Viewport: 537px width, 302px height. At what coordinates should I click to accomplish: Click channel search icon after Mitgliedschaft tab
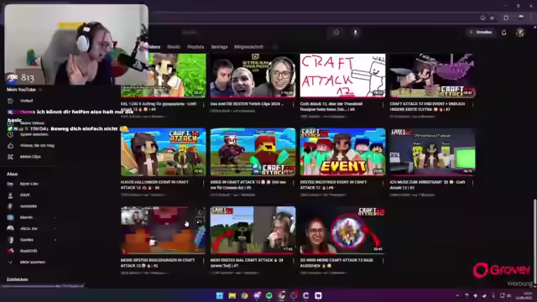274,47
